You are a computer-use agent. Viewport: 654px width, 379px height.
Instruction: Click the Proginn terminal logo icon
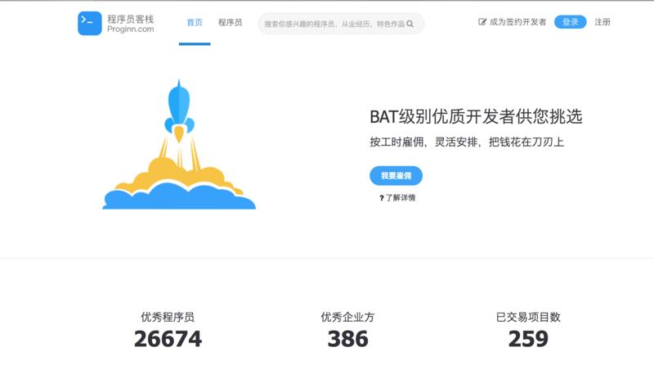pos(90,24)
